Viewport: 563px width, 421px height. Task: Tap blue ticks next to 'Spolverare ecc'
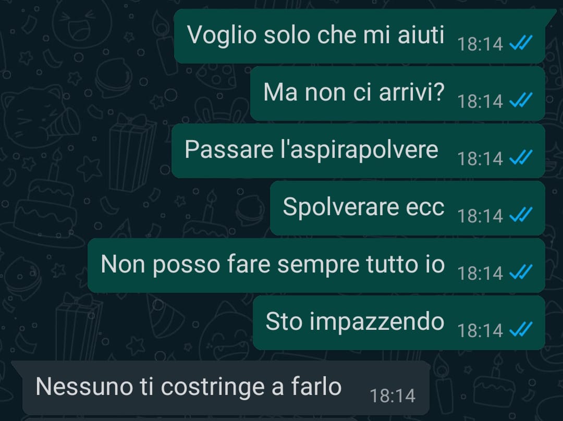point(521,215)
